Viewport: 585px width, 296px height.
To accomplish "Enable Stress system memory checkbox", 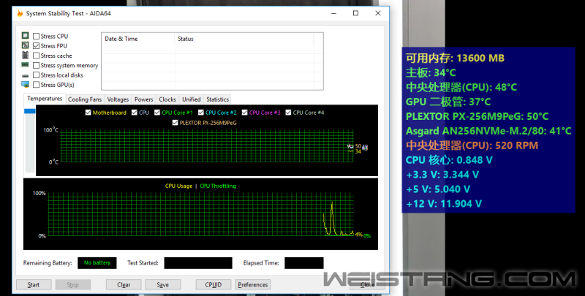I will (x=37, y=65).
